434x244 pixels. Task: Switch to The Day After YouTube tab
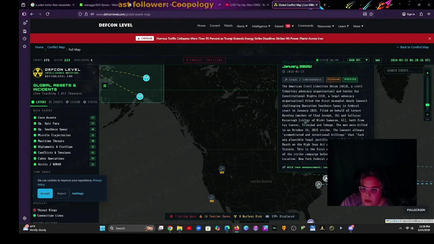coord(248,5)
